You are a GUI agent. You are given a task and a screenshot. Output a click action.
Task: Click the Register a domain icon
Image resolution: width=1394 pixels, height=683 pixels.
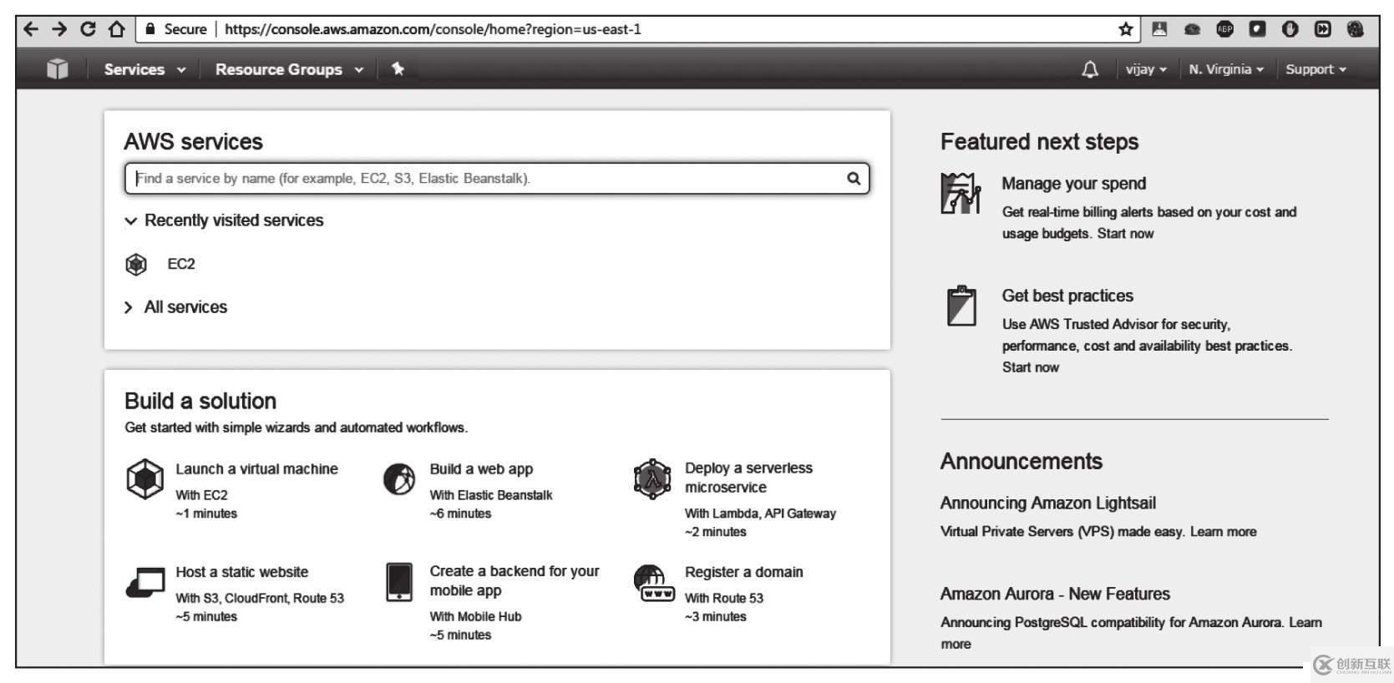click(653, 583)
